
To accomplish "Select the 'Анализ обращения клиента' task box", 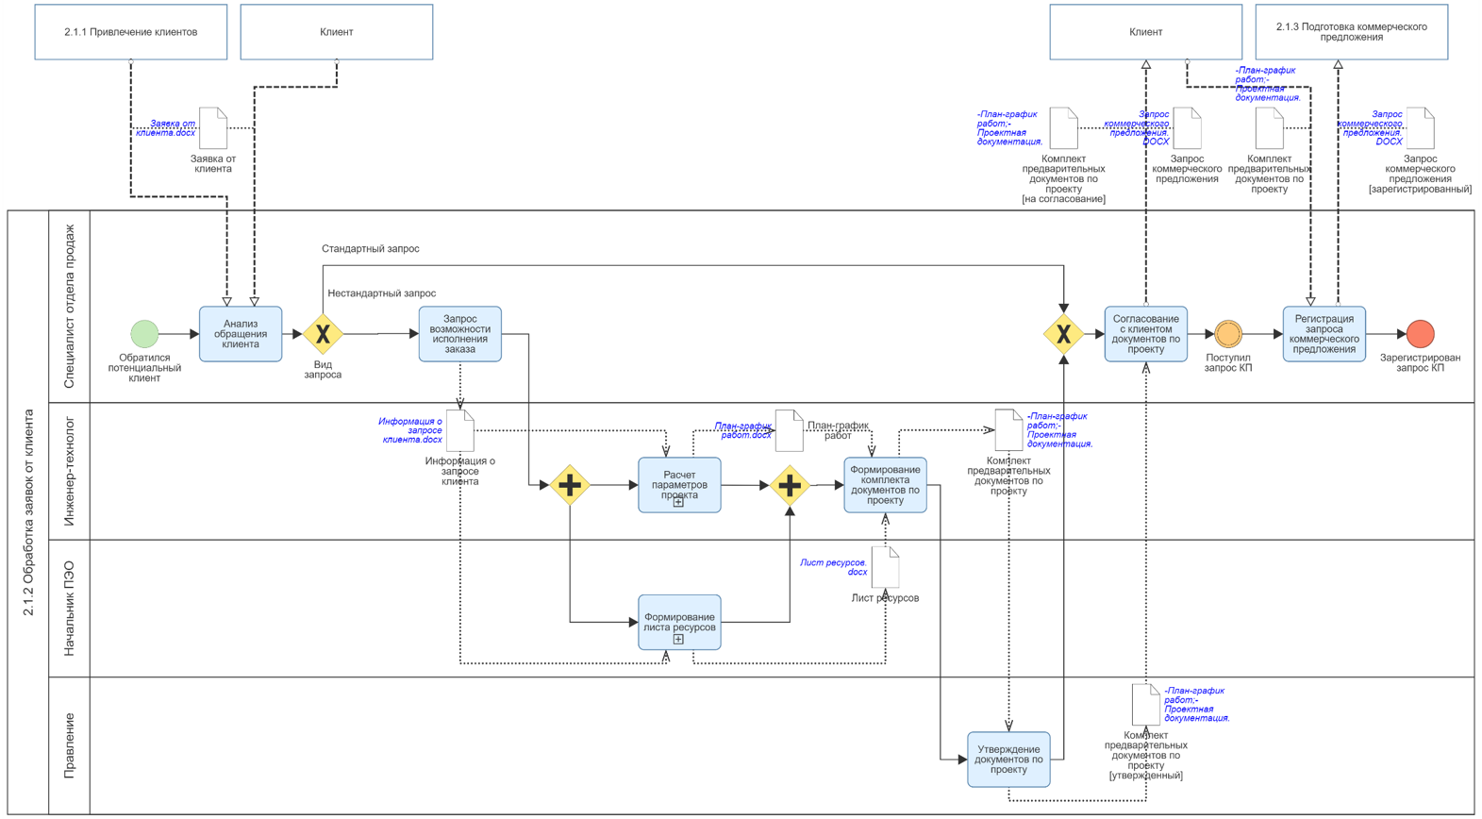I will (241, 333).
